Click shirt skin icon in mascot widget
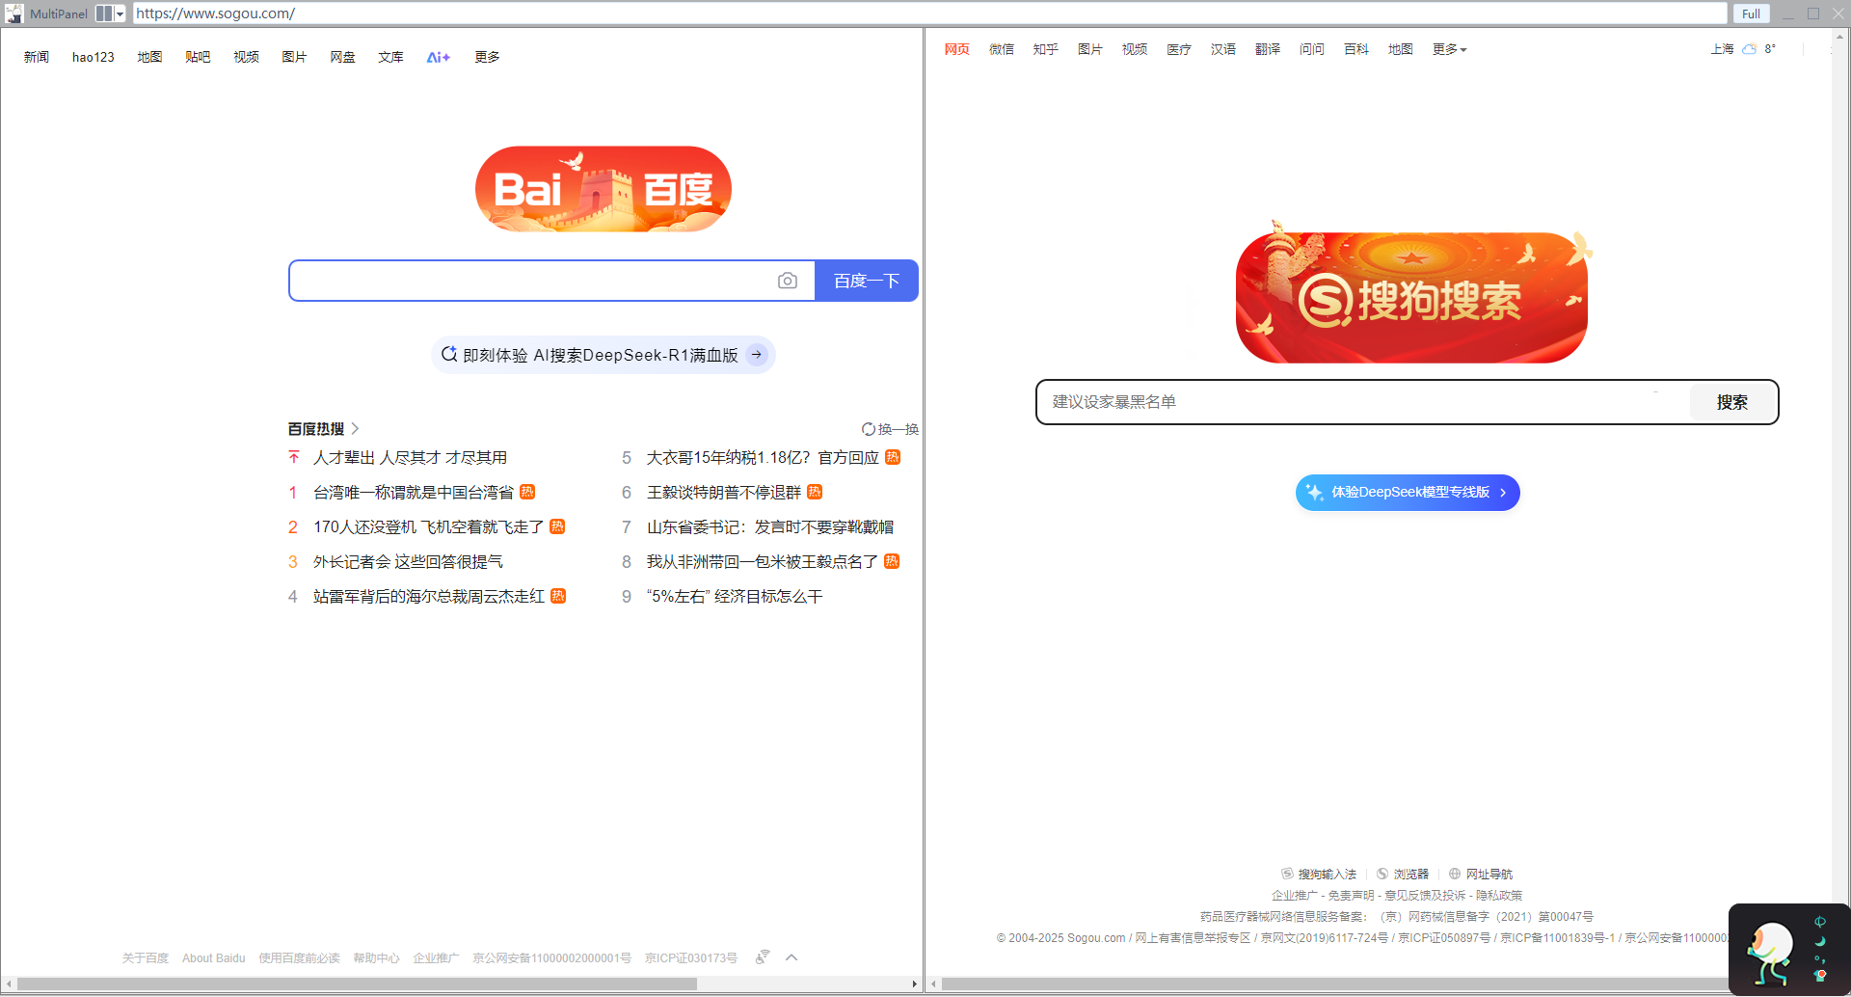 1820,976
